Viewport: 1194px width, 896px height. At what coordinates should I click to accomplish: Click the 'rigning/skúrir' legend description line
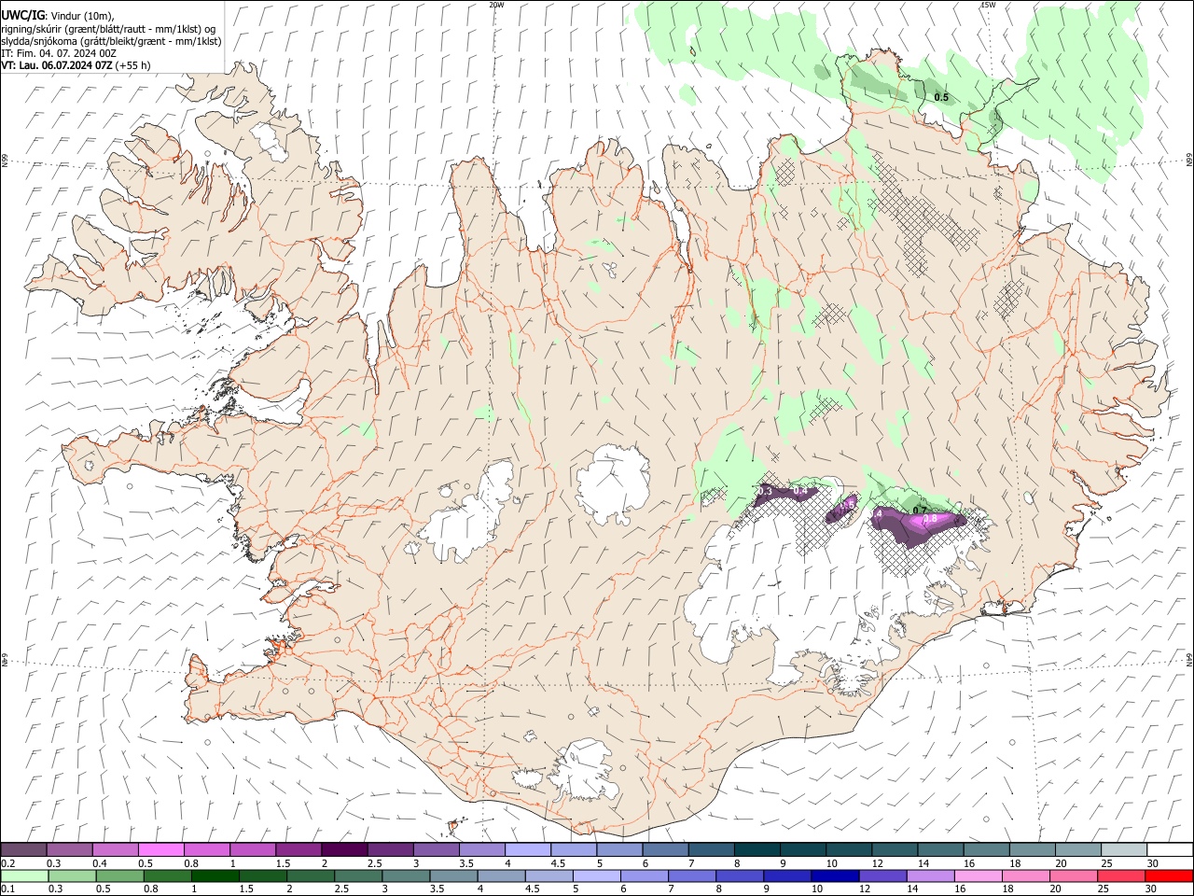coord(108,28)
